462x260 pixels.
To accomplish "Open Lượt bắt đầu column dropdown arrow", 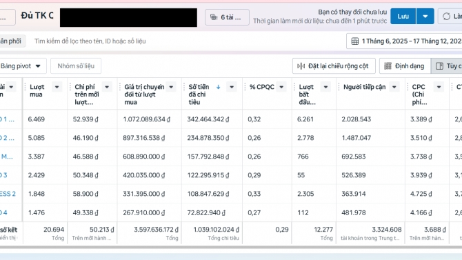I will [325, 87].
